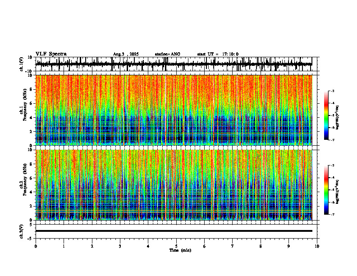Screen dimensions: 357x276
Task: Click time axis tick label "0"
Action: pyautogui.click(x=36, y=246)
